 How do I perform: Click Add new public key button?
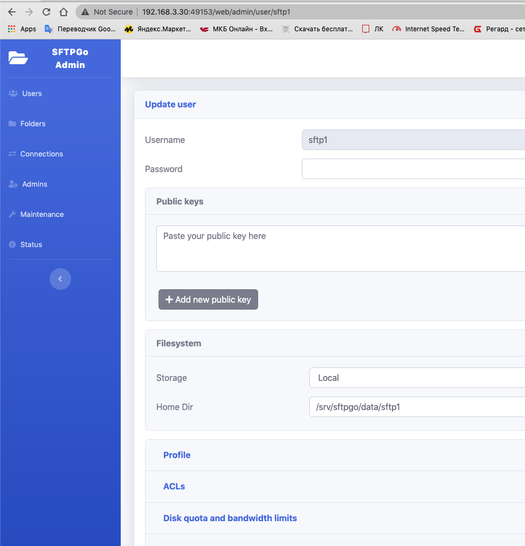pos(208,299)
